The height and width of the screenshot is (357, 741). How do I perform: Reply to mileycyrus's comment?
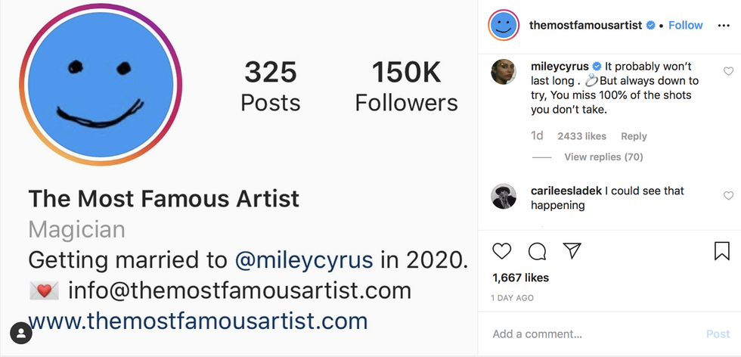(634, 136)
